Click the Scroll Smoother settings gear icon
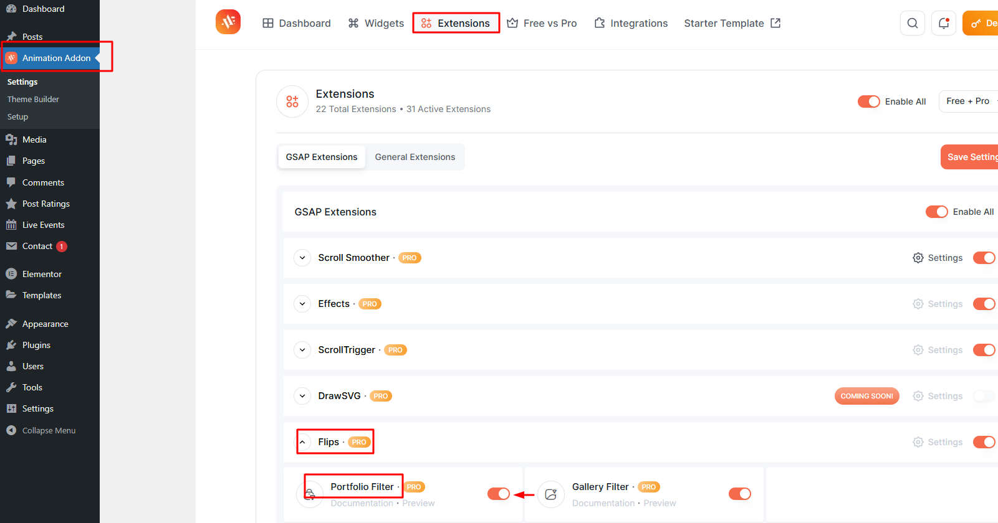This screenshot has height=523, width=998. tap(918, 258)
